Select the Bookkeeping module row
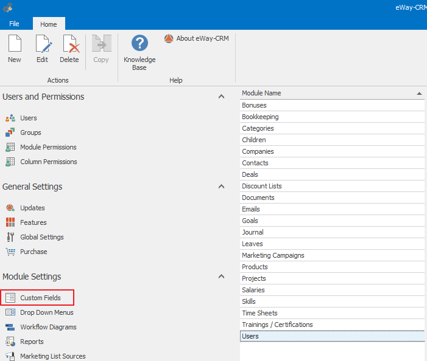Image resolution: width=427 pixels, height=361 pixels. pyautogui.click(x=332, y=117)
